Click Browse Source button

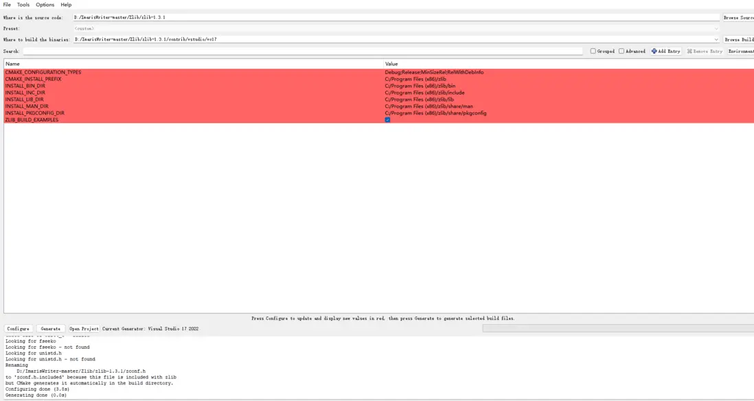click(739, 17)
